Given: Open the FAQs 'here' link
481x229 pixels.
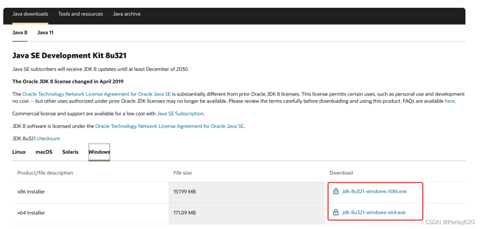Looking at the screenshot, I should tap(450, 101).
